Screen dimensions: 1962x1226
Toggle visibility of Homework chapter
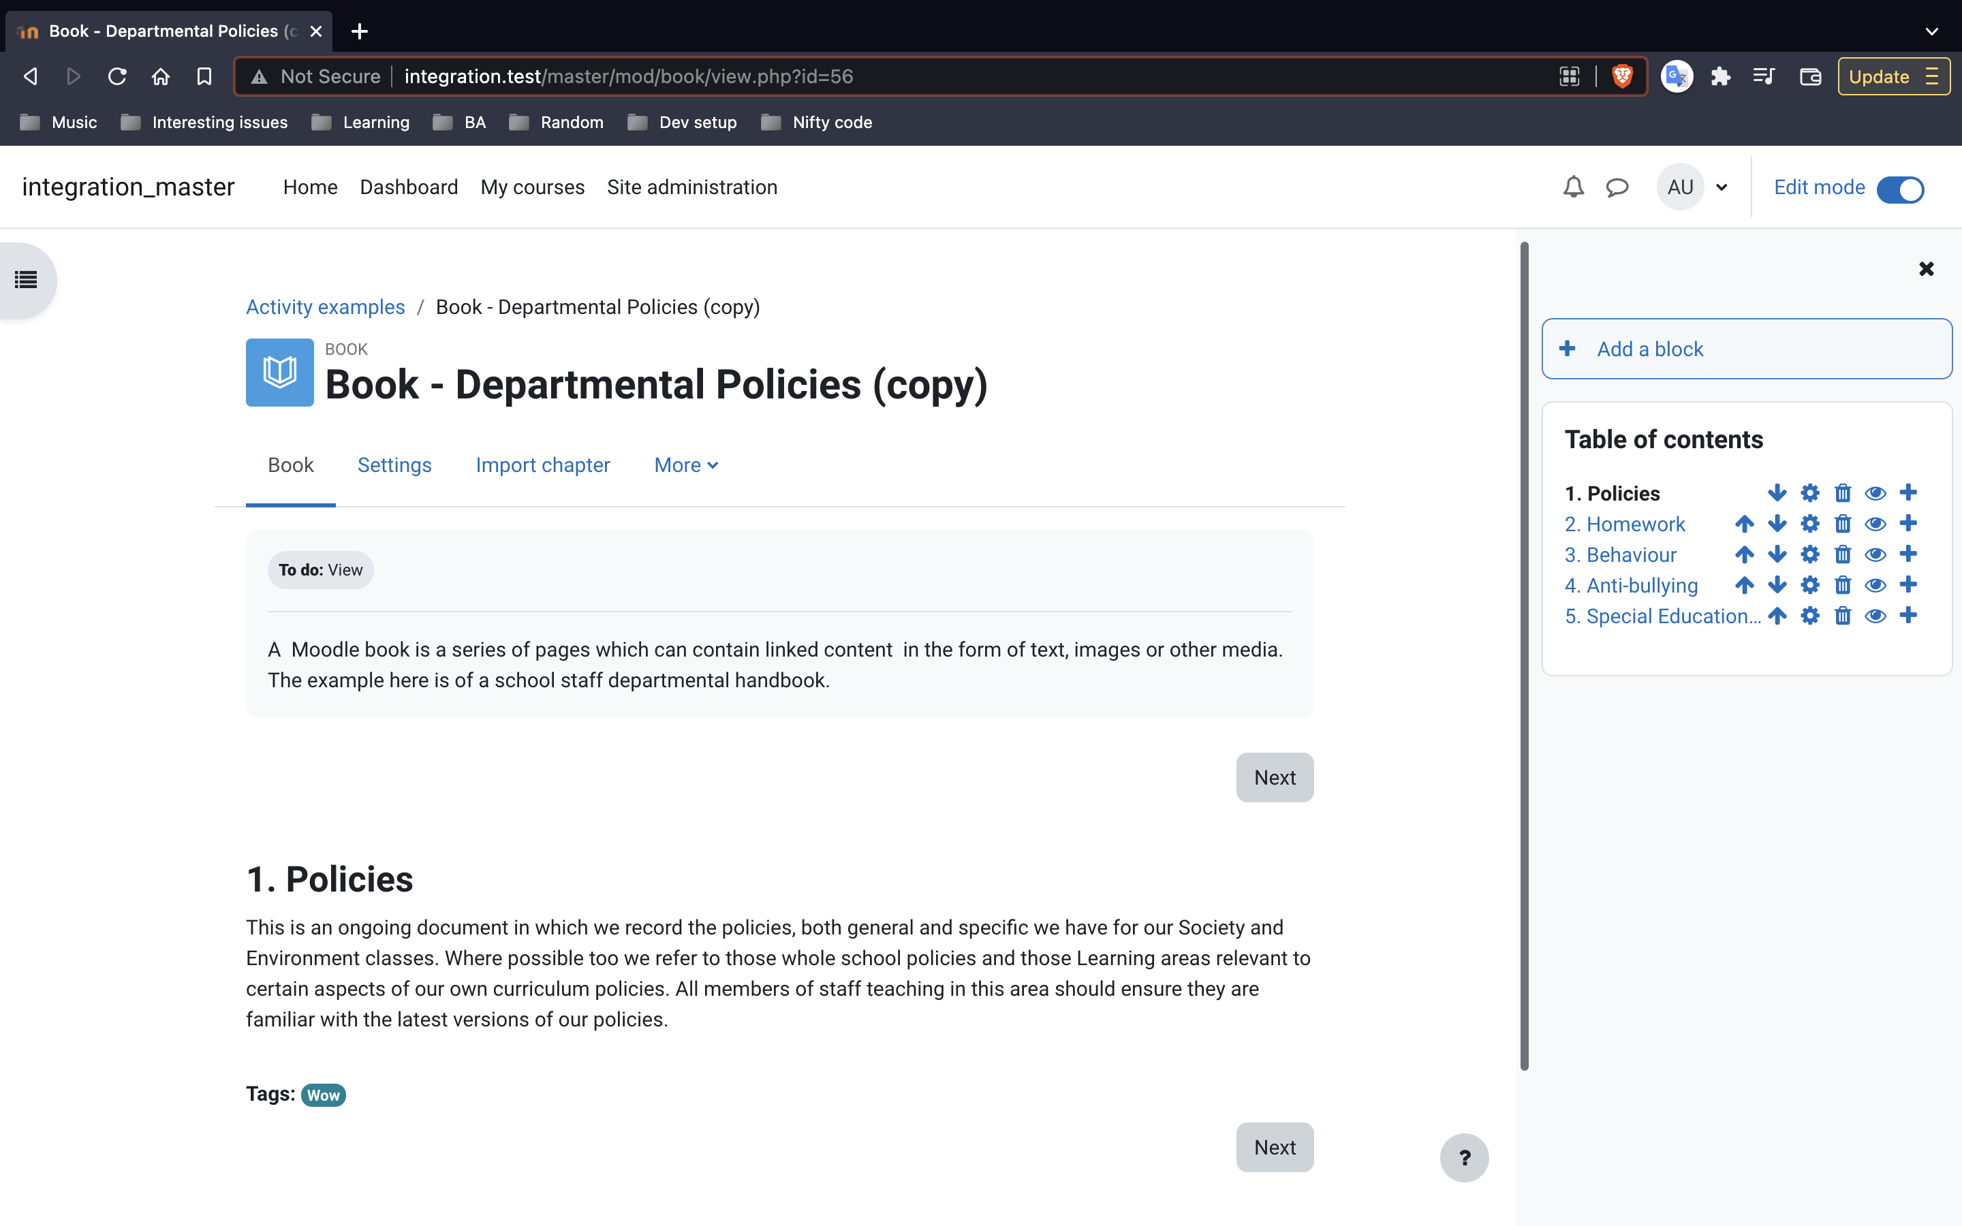point(1875,524)
